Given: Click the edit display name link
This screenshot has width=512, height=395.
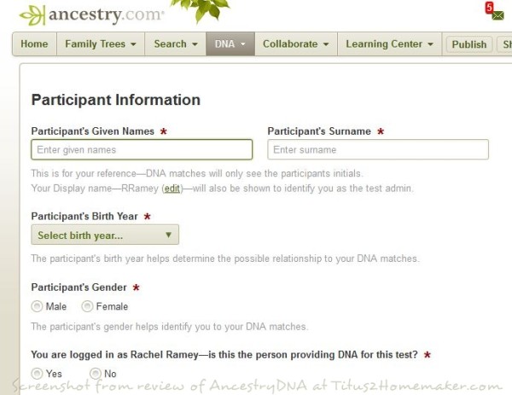Looking at the screenshot, I should [x=172, y=189].
